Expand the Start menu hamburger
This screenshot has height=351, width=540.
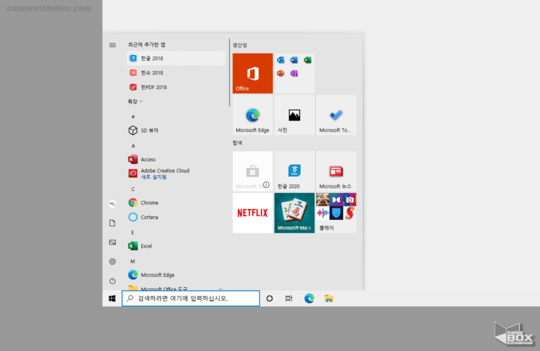point(112,45)
